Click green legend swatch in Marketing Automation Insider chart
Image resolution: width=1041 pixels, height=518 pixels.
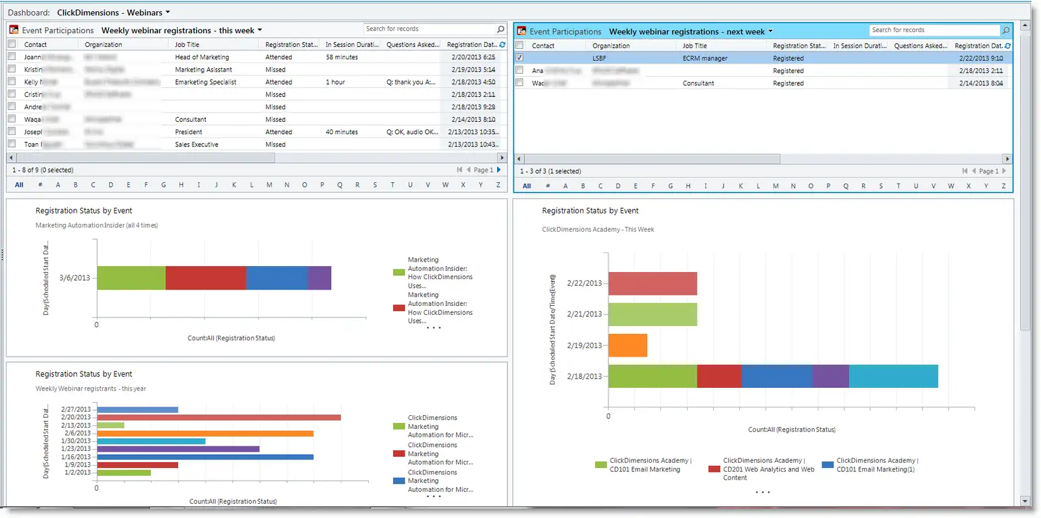[399, 273]
